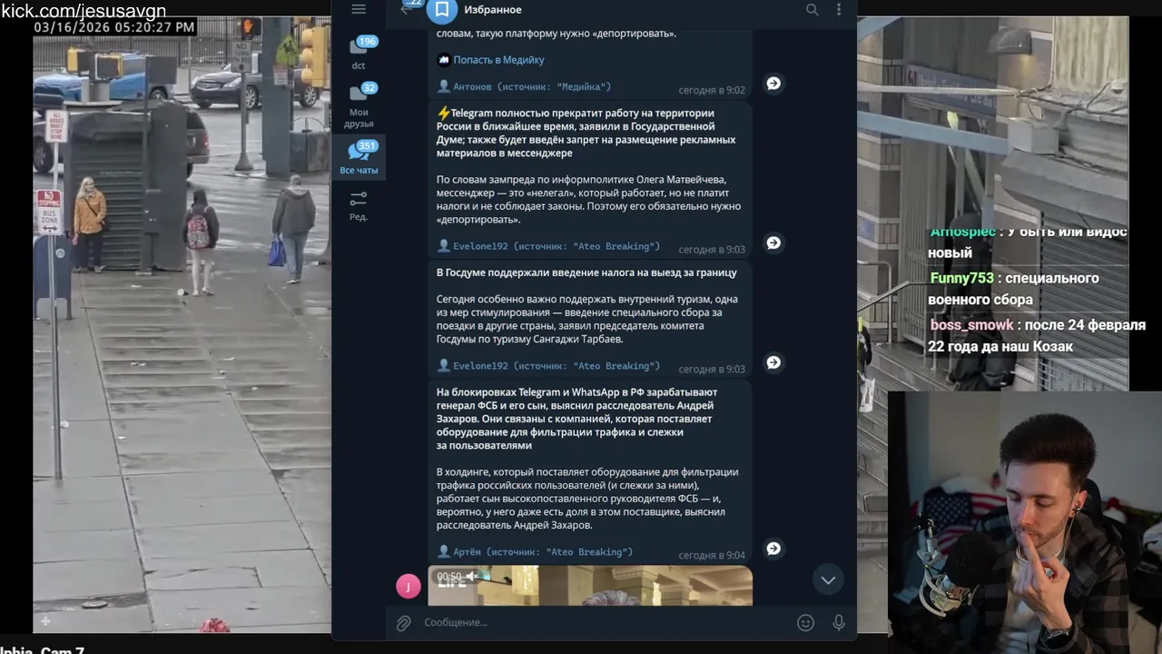Screen dimensions: 1162x654
Task: Open the Ред. folder edit settings
Action: 359,205
